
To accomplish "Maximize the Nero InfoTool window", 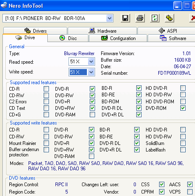I will [x=187, y=6].
